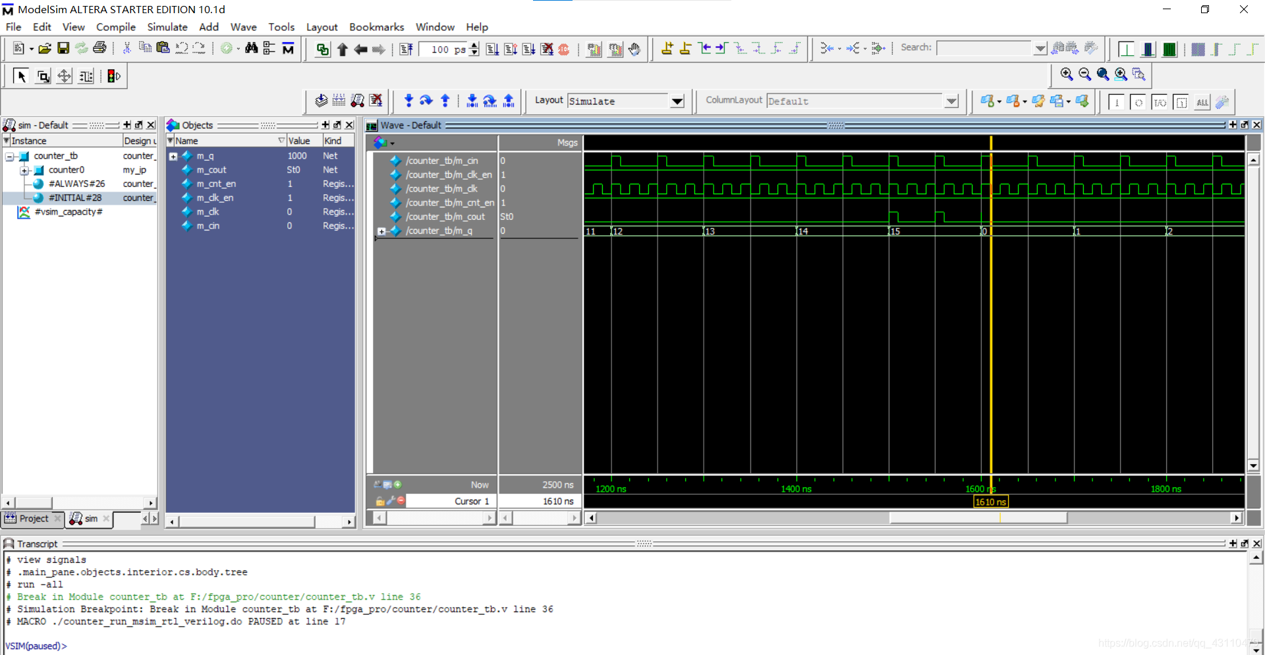Click the Save floppy disk icon

point(63,48)
